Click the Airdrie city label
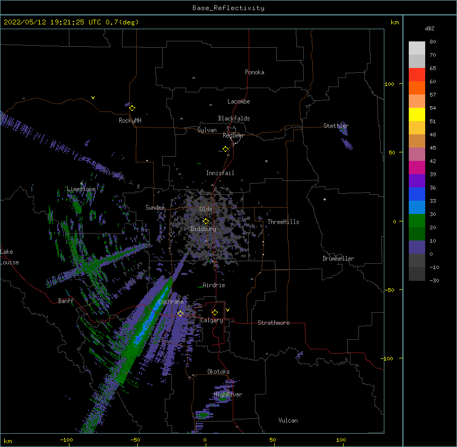Image resolution: width=457 pixels, height=447 pixels. click(214, 285)
